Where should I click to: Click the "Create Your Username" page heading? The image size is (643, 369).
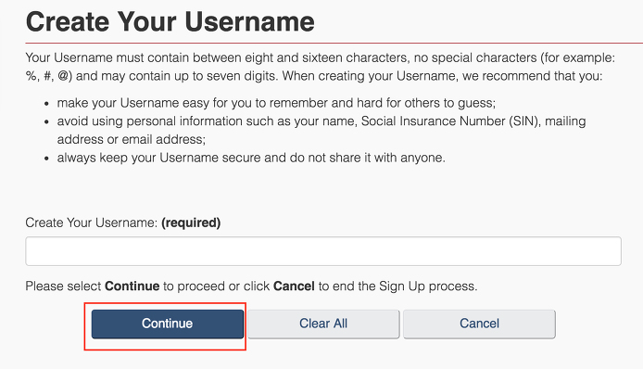(170, 21)
